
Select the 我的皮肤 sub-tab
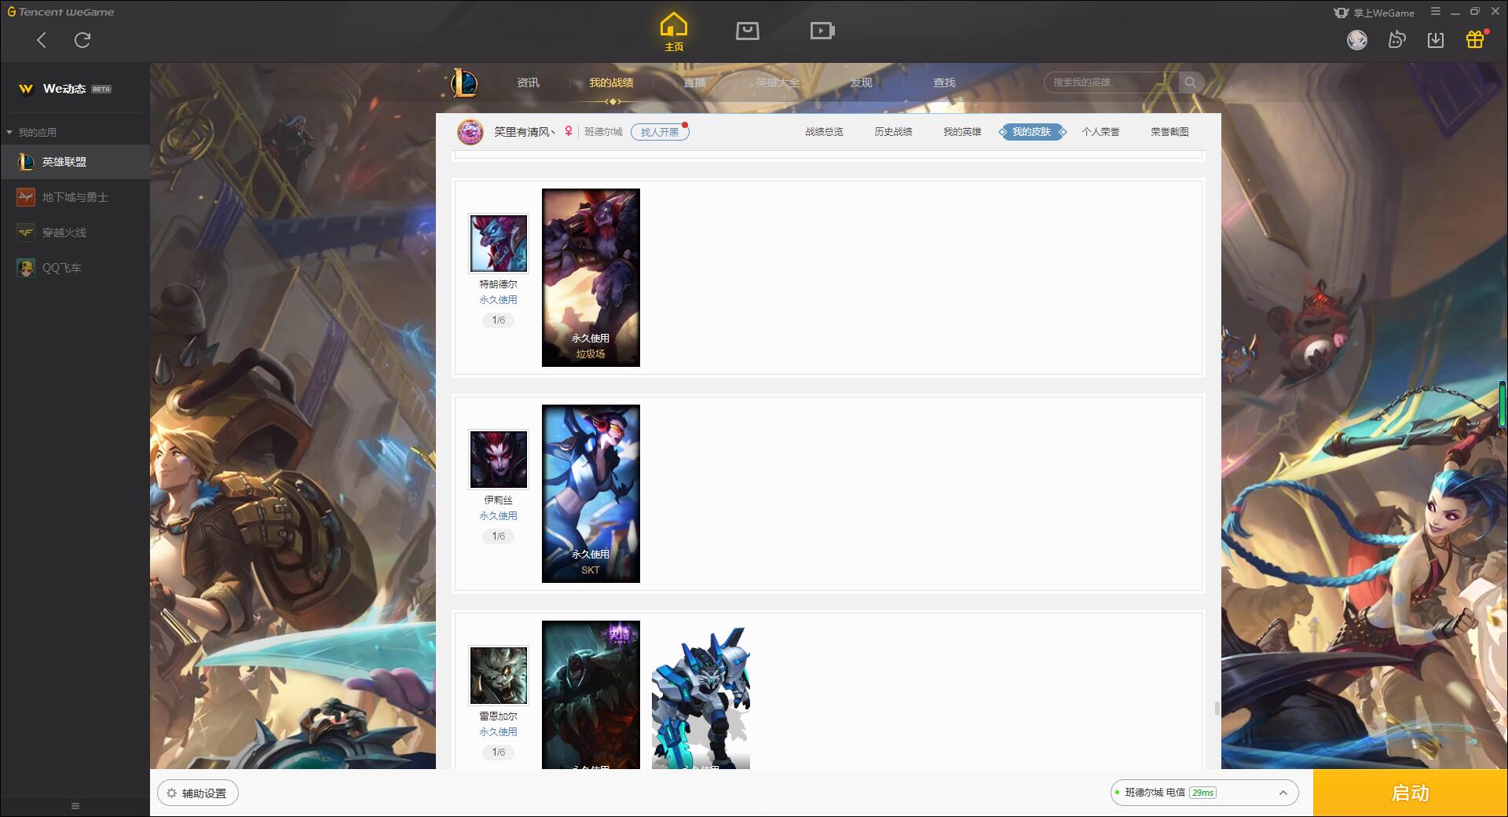(1031, 132)
